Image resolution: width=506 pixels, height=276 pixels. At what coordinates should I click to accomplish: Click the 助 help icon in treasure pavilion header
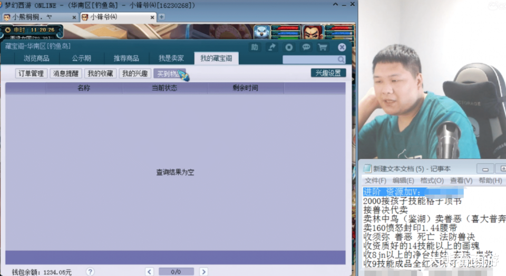[254, 47]
